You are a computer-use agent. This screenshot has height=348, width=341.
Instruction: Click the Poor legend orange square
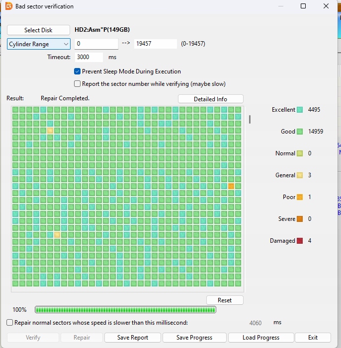pyautogui.click(x=300, y=197)
